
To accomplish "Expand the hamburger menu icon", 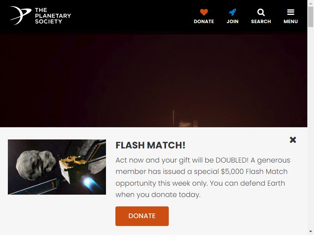I will coord(290,12).
